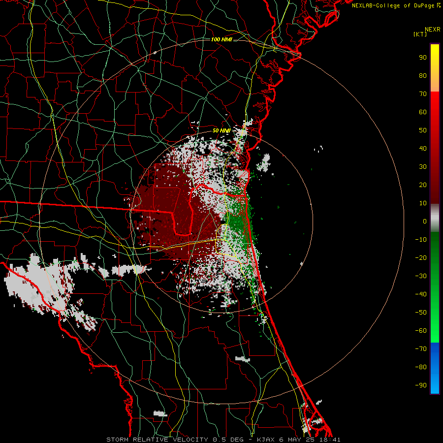Click the '60' value on the velocity scale

point(423,112)
